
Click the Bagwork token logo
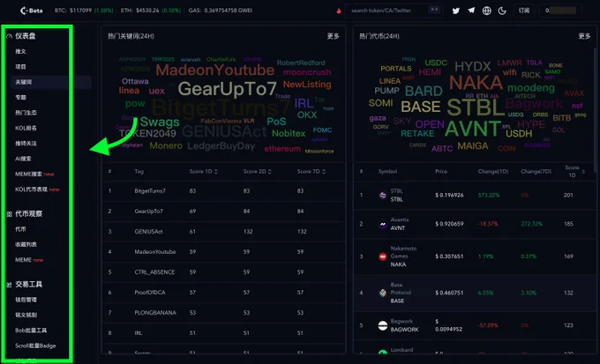point(383,325)
